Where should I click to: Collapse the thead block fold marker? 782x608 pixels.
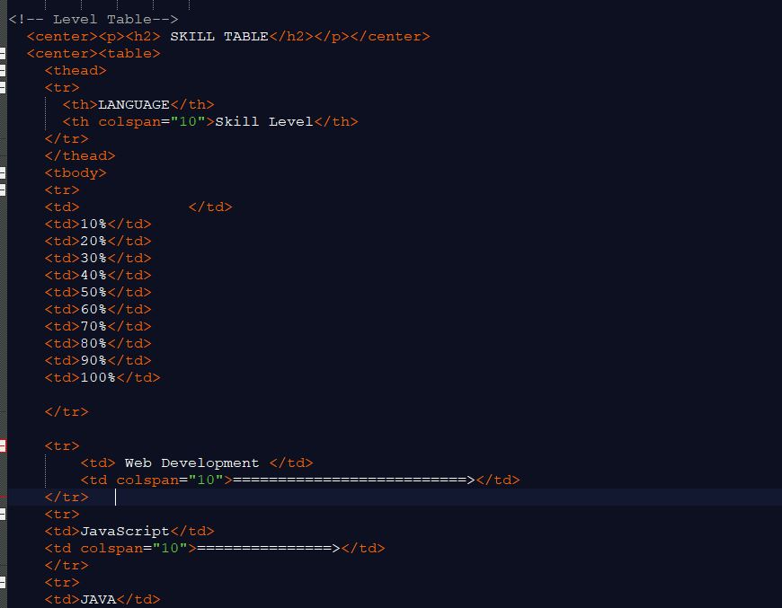3,71
